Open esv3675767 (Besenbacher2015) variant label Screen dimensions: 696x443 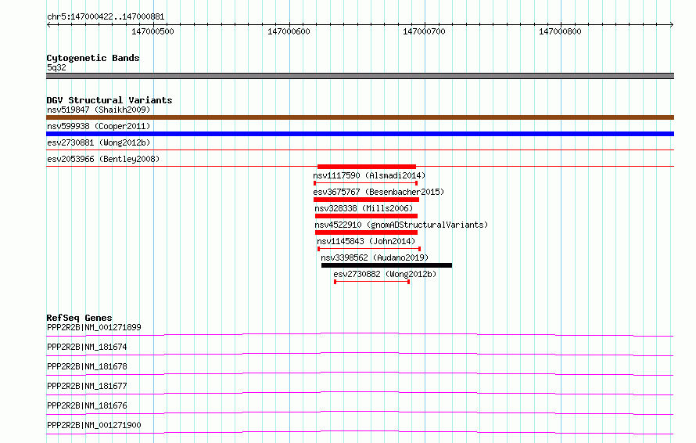point(378,192)
